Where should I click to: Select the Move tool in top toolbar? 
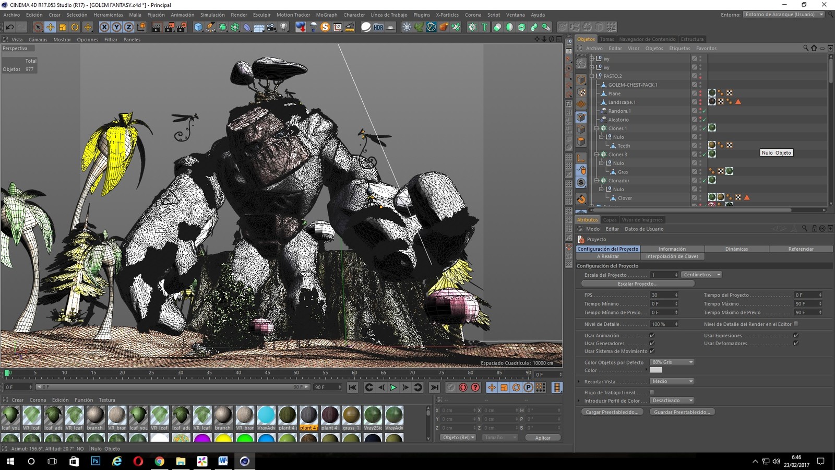click(x=50, y=27)
